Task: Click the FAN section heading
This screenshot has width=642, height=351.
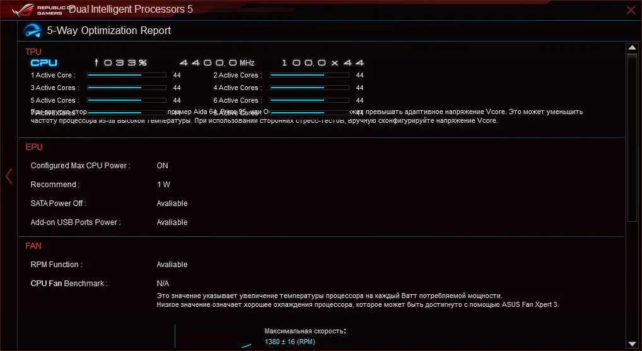Action: pos(33,246)
